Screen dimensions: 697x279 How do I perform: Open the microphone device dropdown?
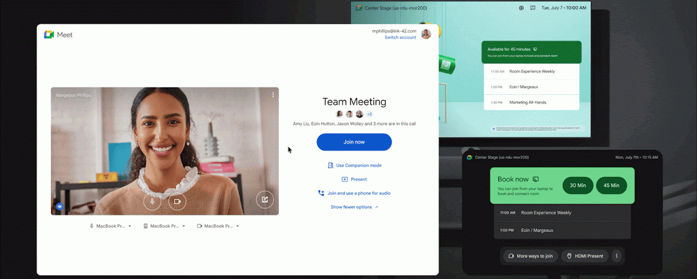click(110, 226)
